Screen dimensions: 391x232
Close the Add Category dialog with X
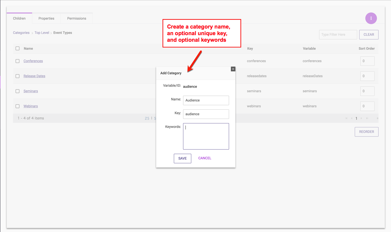click(233, 69)
